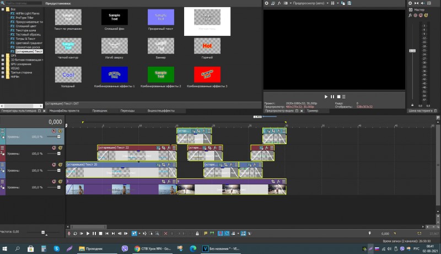Toggle master bus mute
The height and width of the screenshot is (254, 441).
tap(421, 15)
